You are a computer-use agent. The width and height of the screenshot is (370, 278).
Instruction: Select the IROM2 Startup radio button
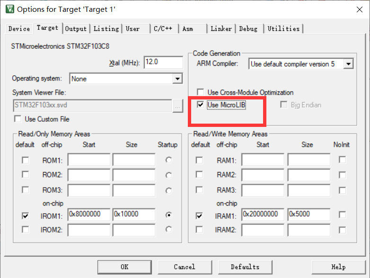tap(168, 229)
